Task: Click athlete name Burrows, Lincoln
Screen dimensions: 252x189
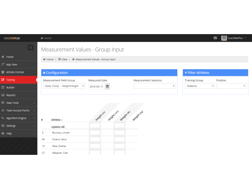Action: pyautogui.click(x=61, y=133)
